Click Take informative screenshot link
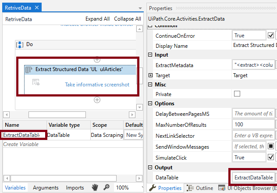The height and width of the screenshot is (193, 277). [97, 85]
